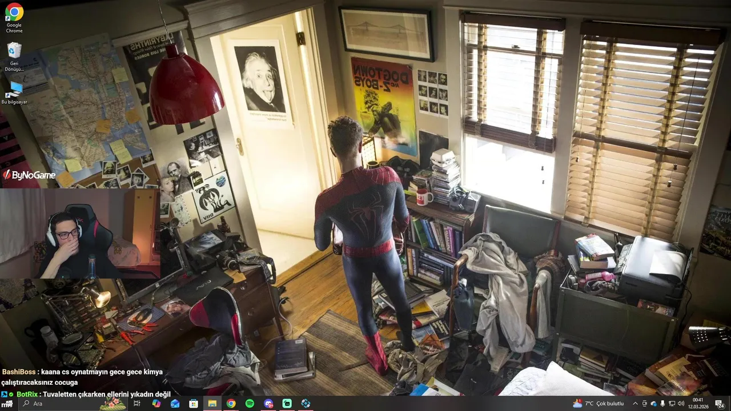This screenshot has height=411, width=731.
Task: Open the Windows Start menu
Action: coord(8,404)
